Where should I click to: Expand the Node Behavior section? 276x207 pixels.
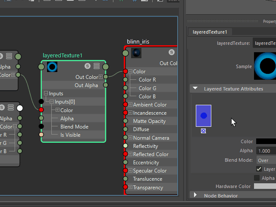(195, 195)
